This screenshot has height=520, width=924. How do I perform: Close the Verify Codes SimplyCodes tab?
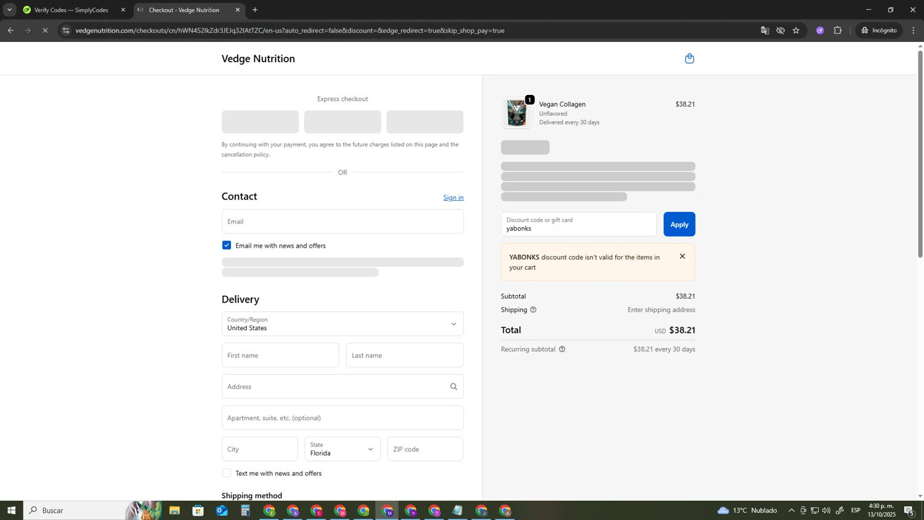click(x=123, y=10)
